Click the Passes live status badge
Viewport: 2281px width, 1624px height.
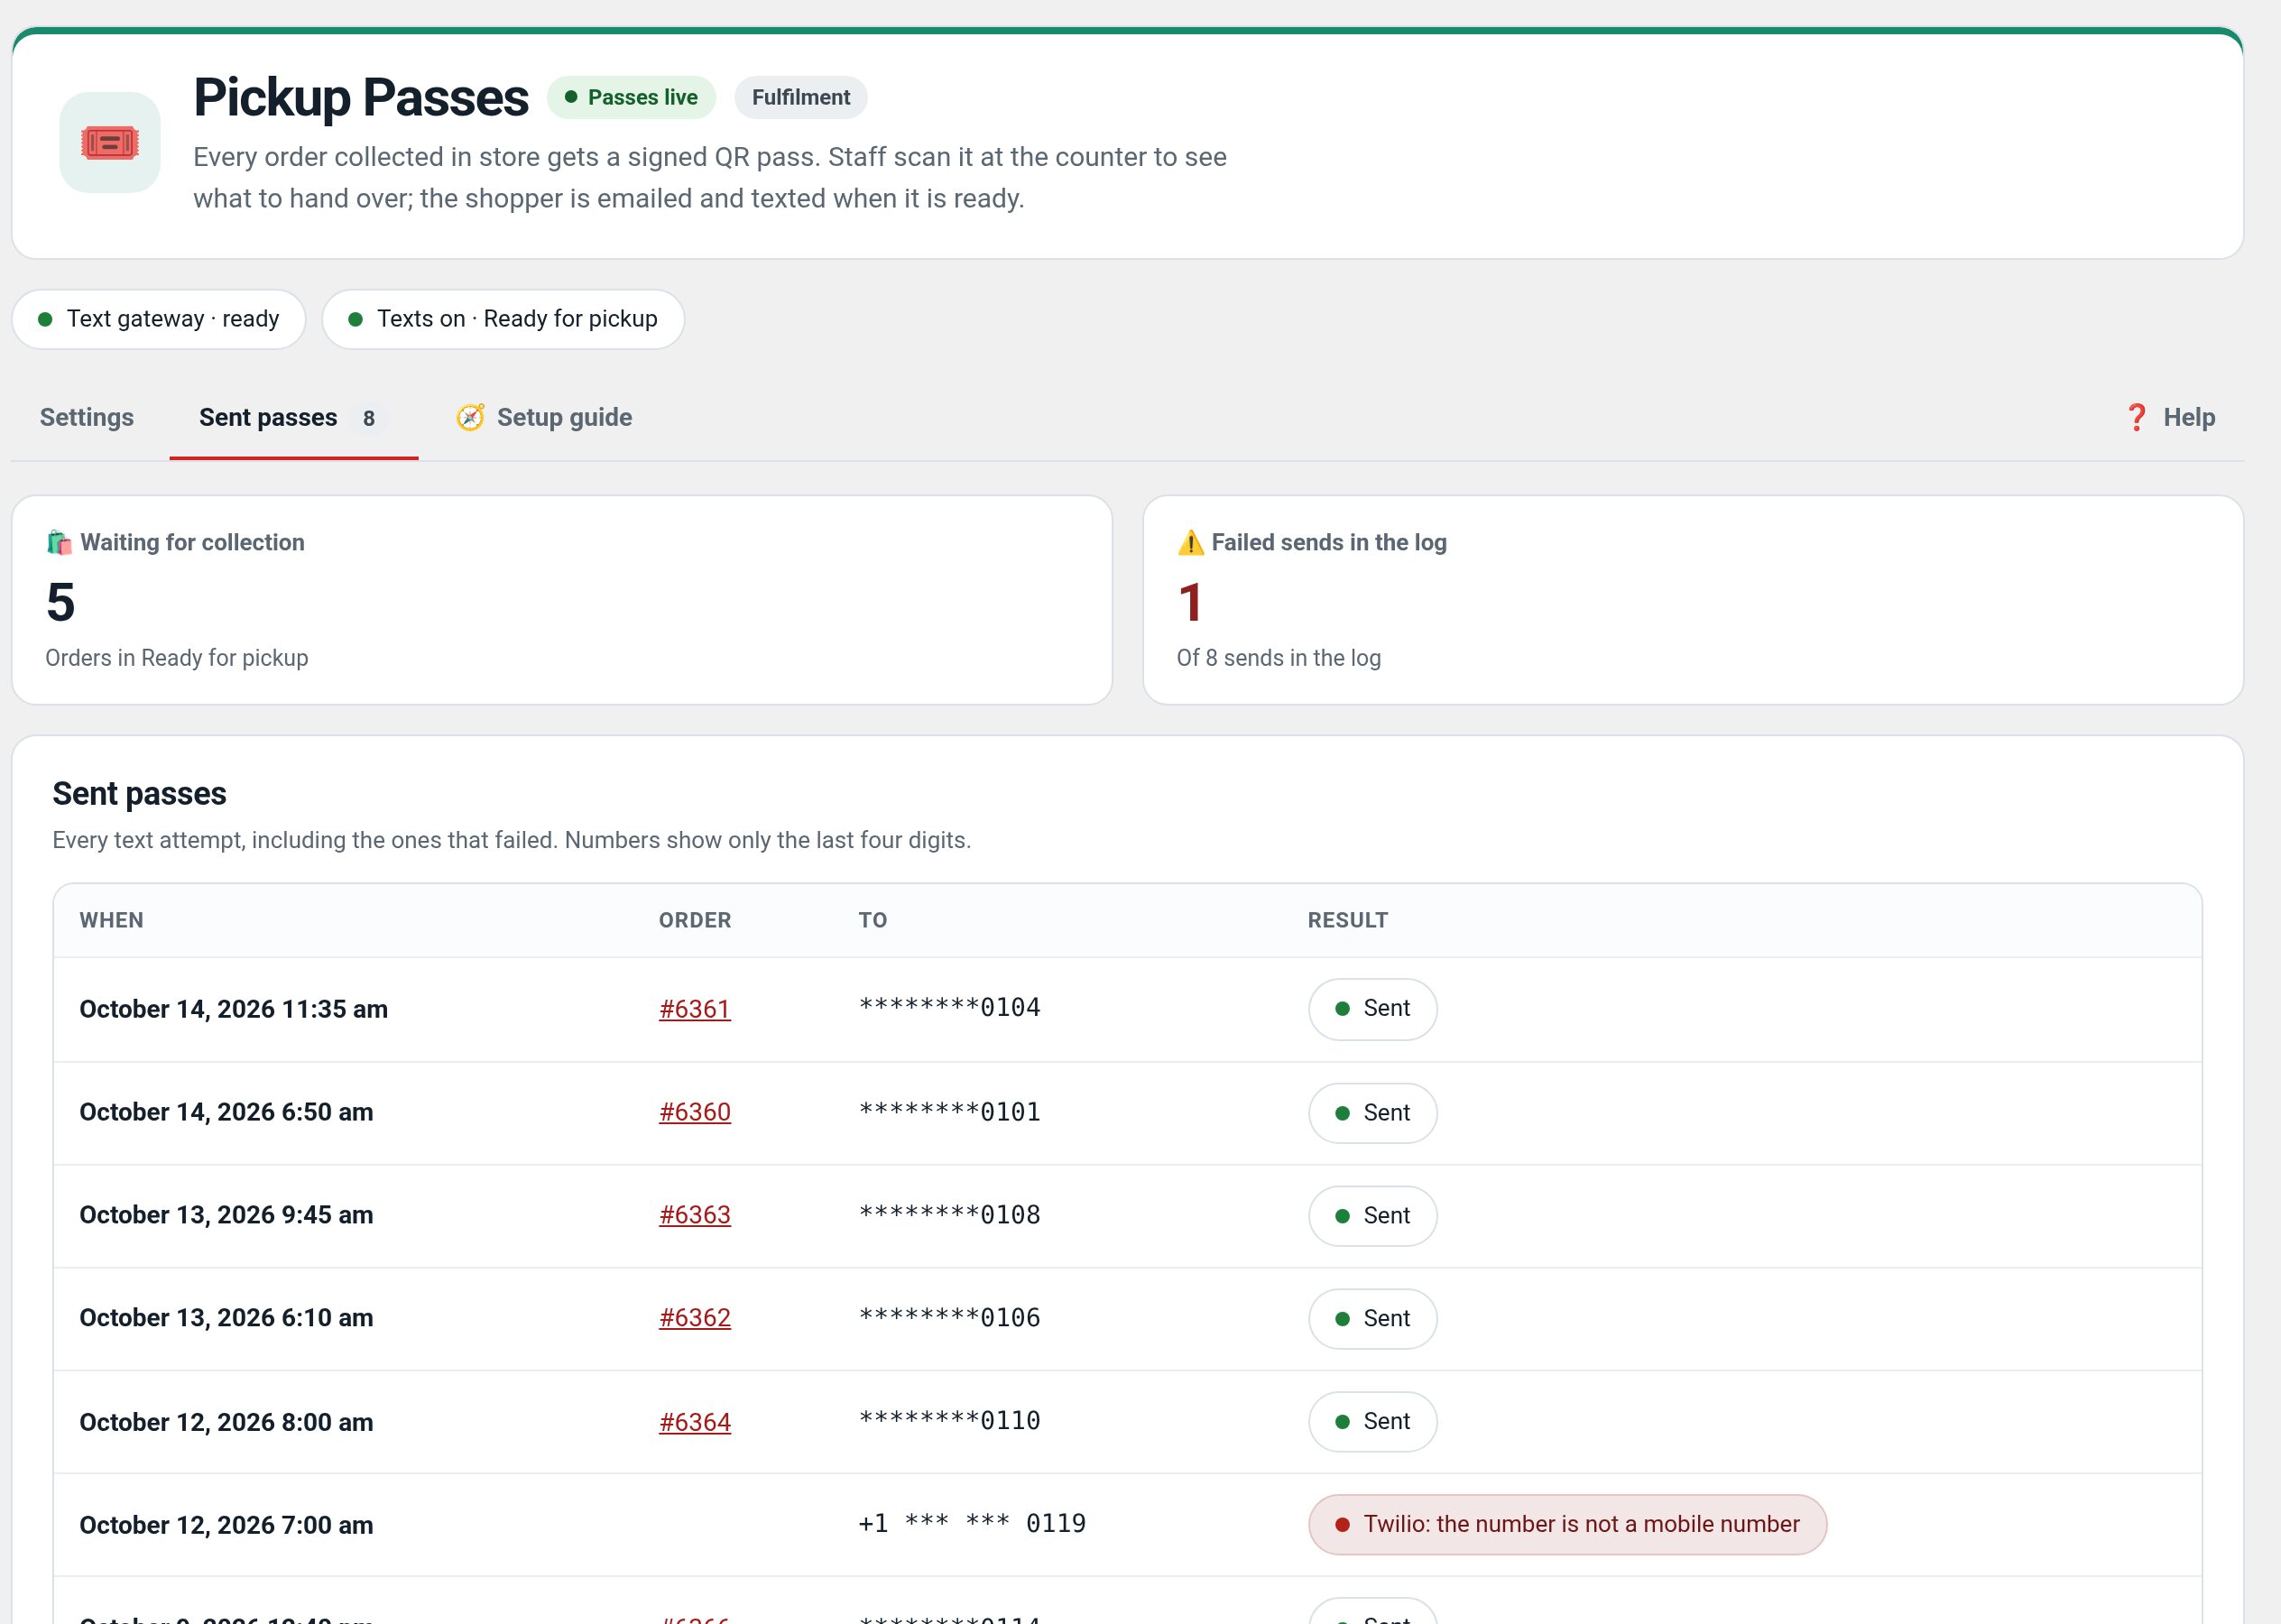tap(631, 97)
